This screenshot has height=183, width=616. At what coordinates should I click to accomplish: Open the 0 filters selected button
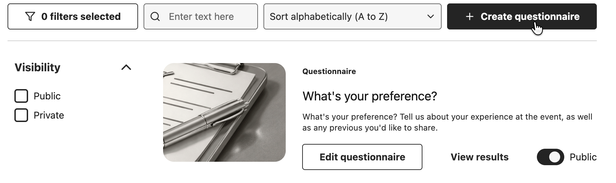pyautogui.click(x=73, y=16)
